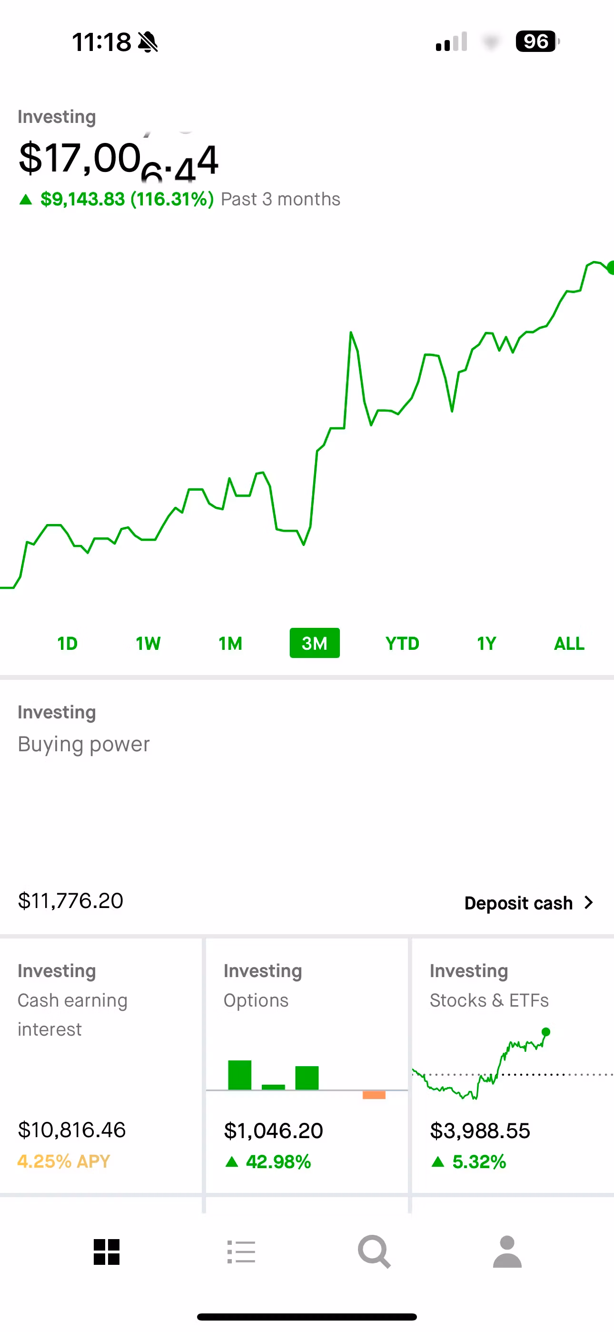The height and width of the screenshot is (1332, 614).
Task: Switch chart to 3M range
Action: click(x=314, y=643)
